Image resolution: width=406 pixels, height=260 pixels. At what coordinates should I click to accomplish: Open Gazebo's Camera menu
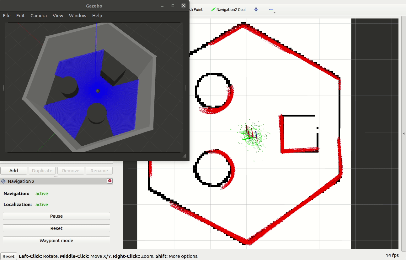38,16
